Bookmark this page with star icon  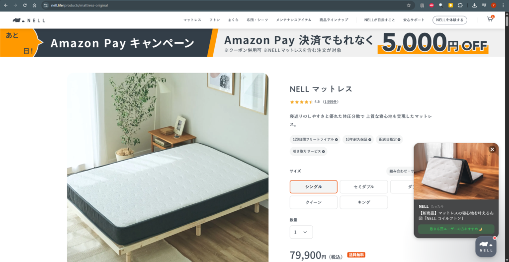409,5
